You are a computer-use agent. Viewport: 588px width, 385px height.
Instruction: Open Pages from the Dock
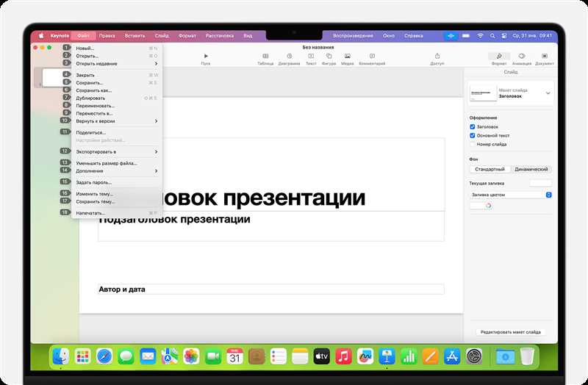pos(431,356)
